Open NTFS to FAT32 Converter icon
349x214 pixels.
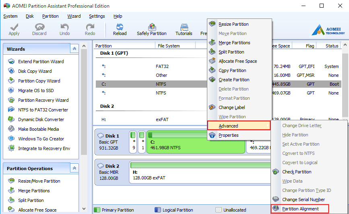(11, 109)
